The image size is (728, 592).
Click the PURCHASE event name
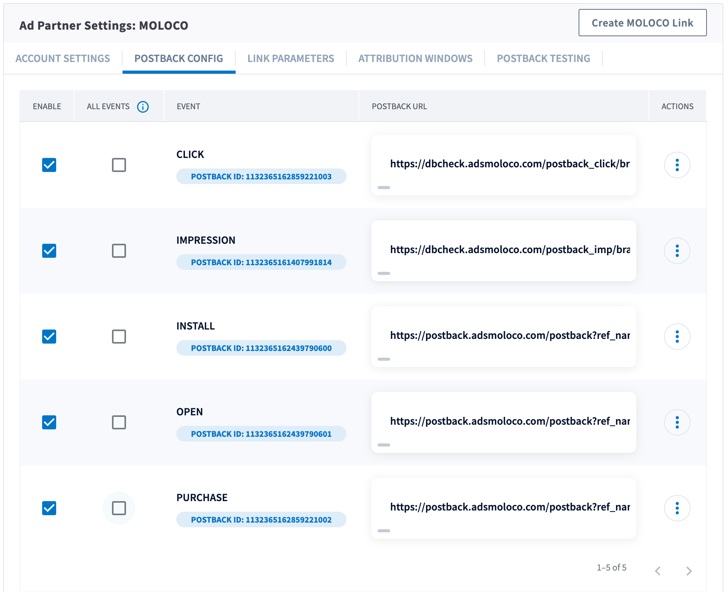click(x=202, y=498)
